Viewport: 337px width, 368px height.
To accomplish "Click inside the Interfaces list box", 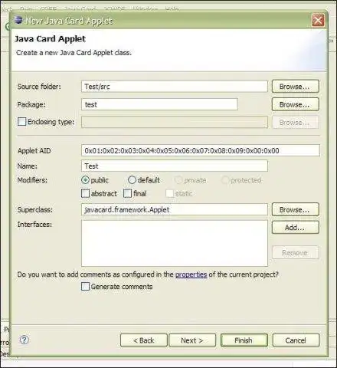I will click(175, 243).
